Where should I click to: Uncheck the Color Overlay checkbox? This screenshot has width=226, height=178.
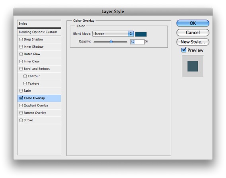(x=21, y=98)
